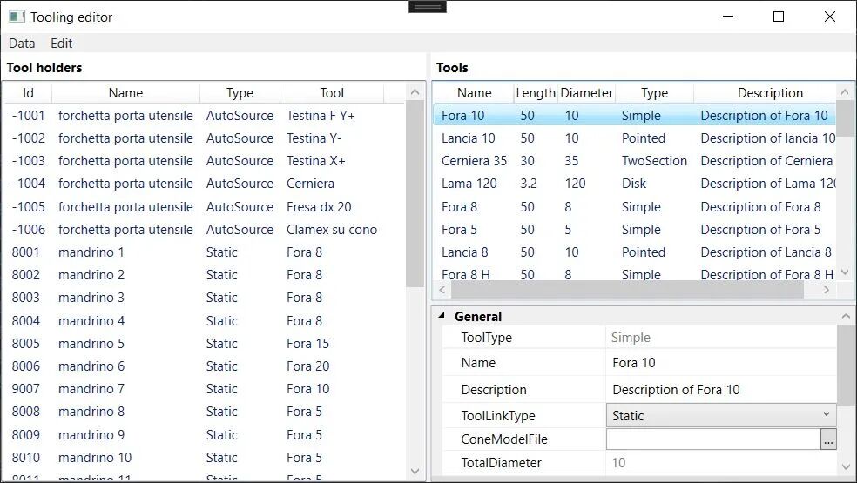Click tool holders vertical scrollbar thumb
Viewport: 857px width, 483px height.
(415, 193)
